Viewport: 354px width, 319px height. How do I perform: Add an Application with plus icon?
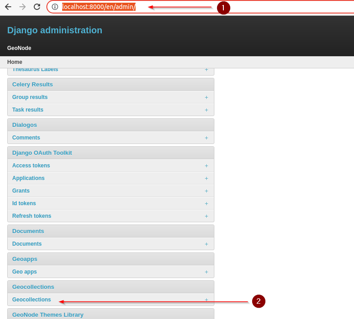[x=206, y=179]
